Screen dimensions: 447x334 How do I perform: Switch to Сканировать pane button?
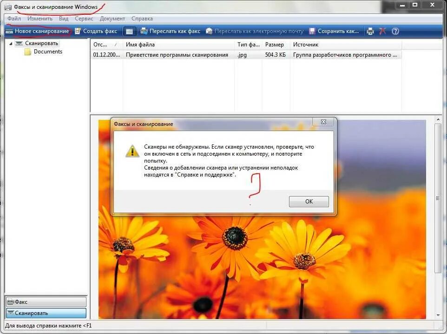point(46,313)
